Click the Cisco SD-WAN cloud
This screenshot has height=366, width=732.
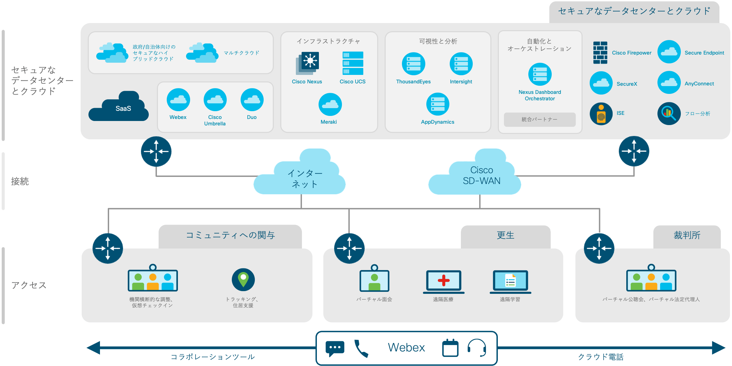pos(475,171)
